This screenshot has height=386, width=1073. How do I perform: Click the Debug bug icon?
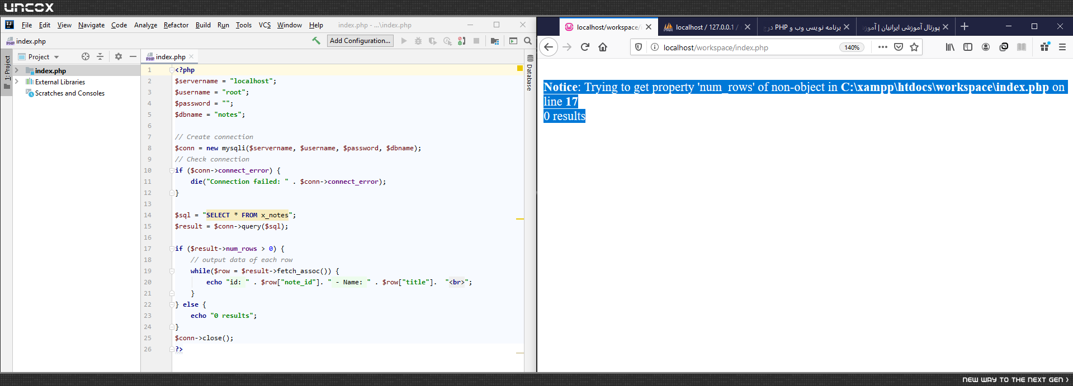[418, 41]
